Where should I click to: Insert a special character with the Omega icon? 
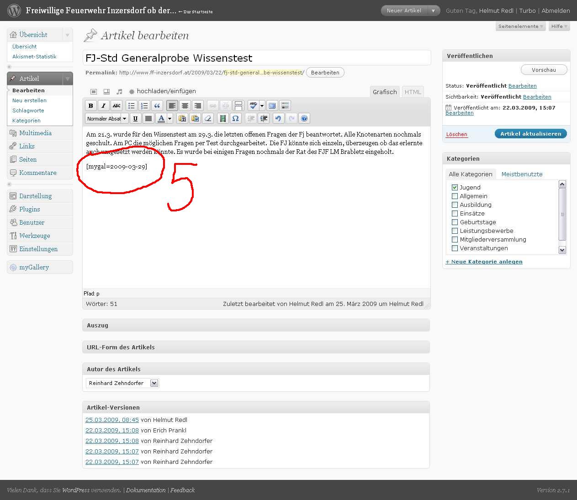(x=235, y=119)
